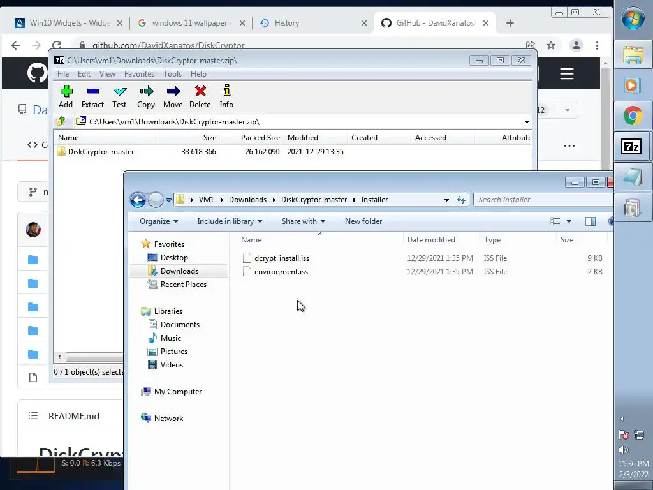Open Explorer recent locations dropdown arrow
The image size is (653, 490).
168,200
